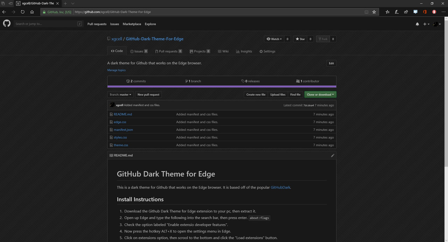
Task: Open reading view icon in address bar
Action: pos(366,12)
